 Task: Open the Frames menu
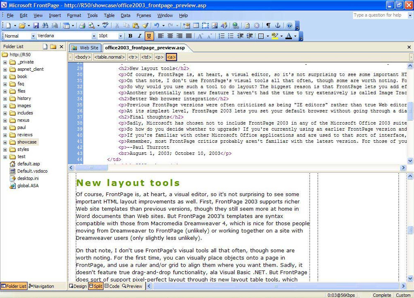144,16
